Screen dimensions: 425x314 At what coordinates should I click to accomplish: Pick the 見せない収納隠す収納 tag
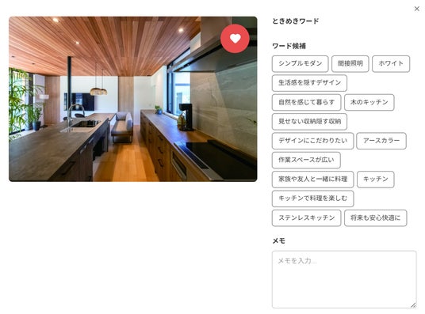coord(309,122)
